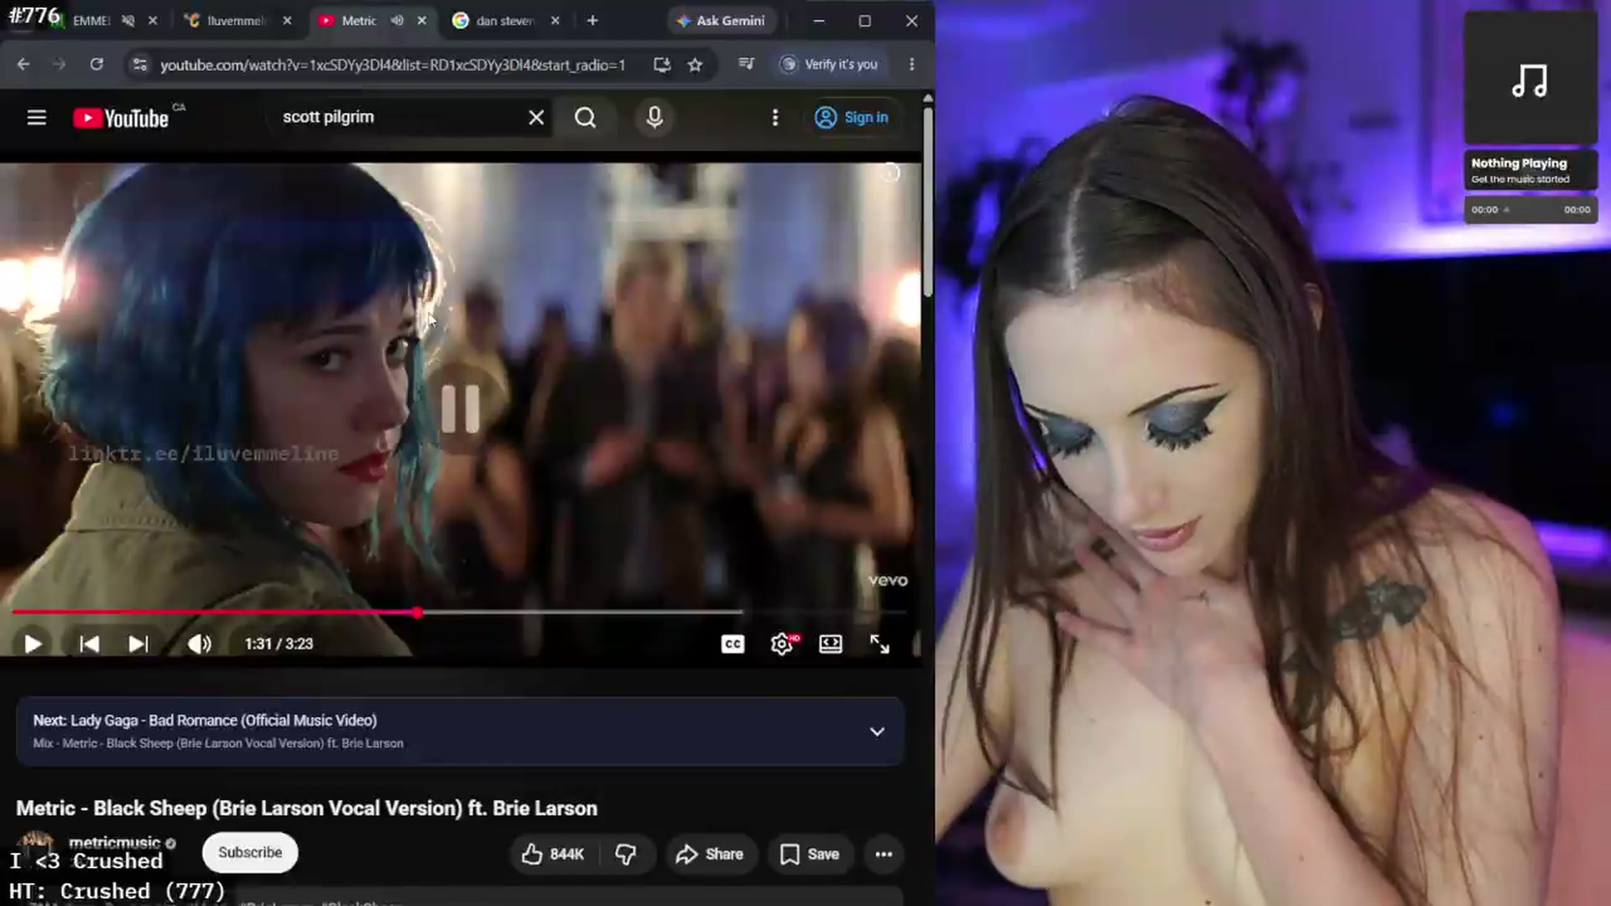Click the music note widget icon

tap(1530, 81)
